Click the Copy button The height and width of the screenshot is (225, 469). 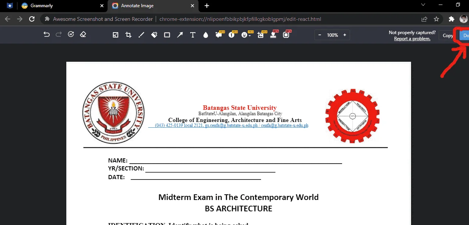coord(448,36)
